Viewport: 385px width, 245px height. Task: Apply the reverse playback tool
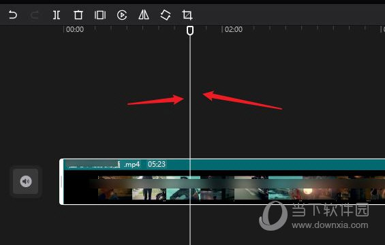[122, 15]
